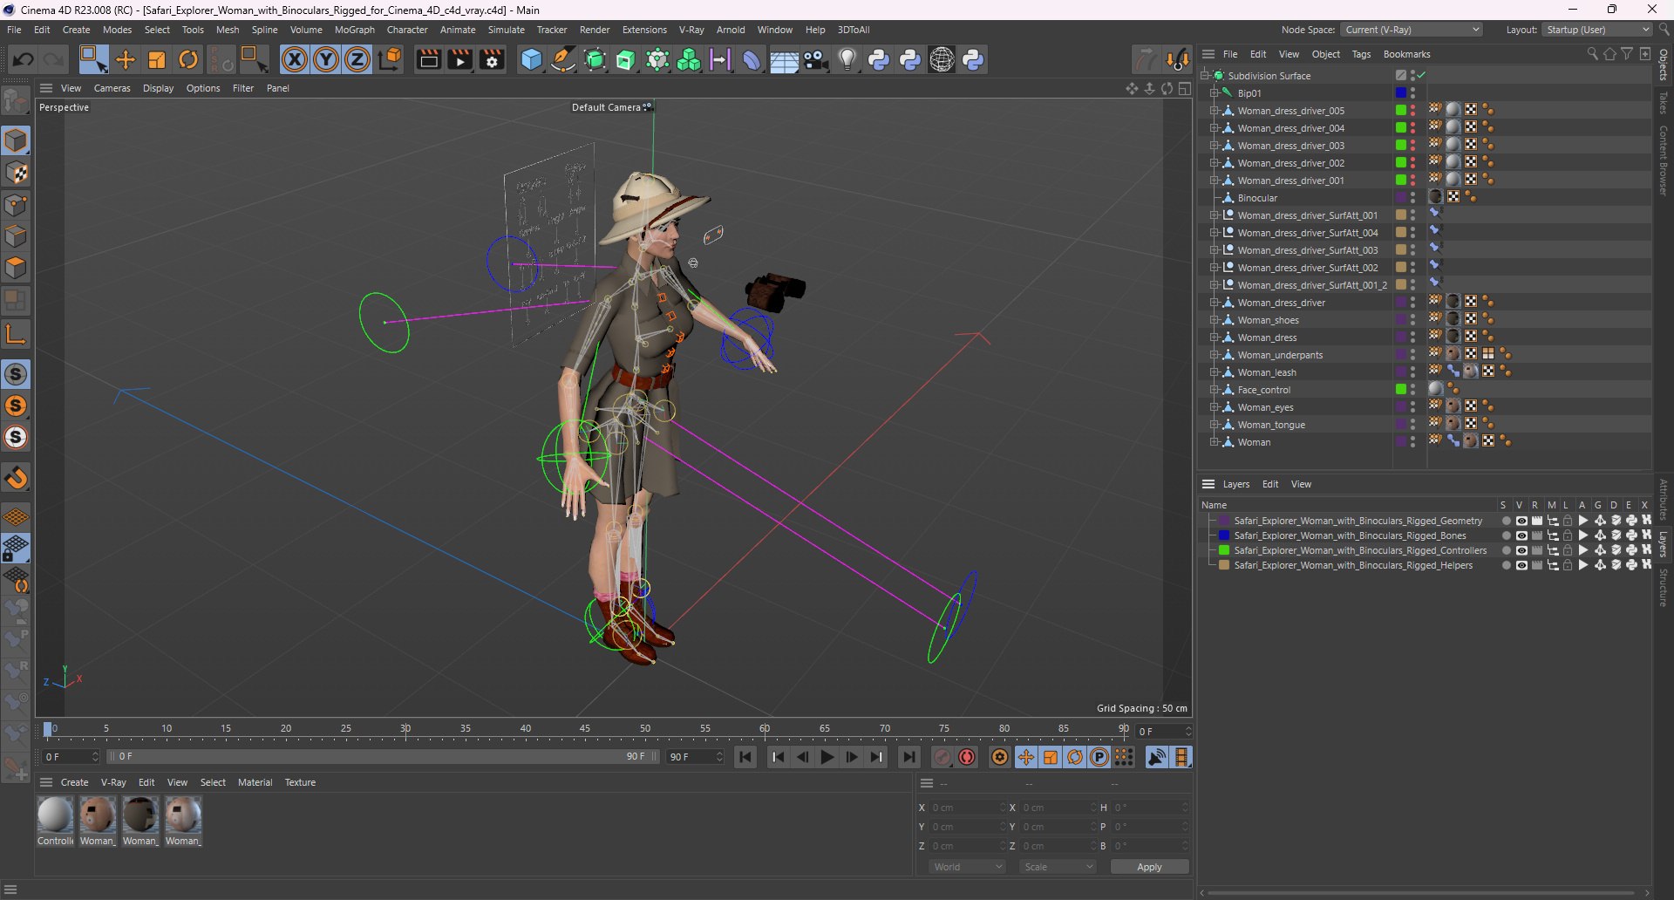Toggle Z axis lock
The height and width of the screenshot is (900, 1674).
357,59
